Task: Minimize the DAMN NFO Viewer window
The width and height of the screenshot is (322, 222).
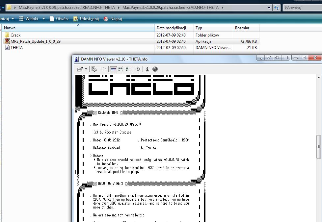Action: click(x=296, y=58)
